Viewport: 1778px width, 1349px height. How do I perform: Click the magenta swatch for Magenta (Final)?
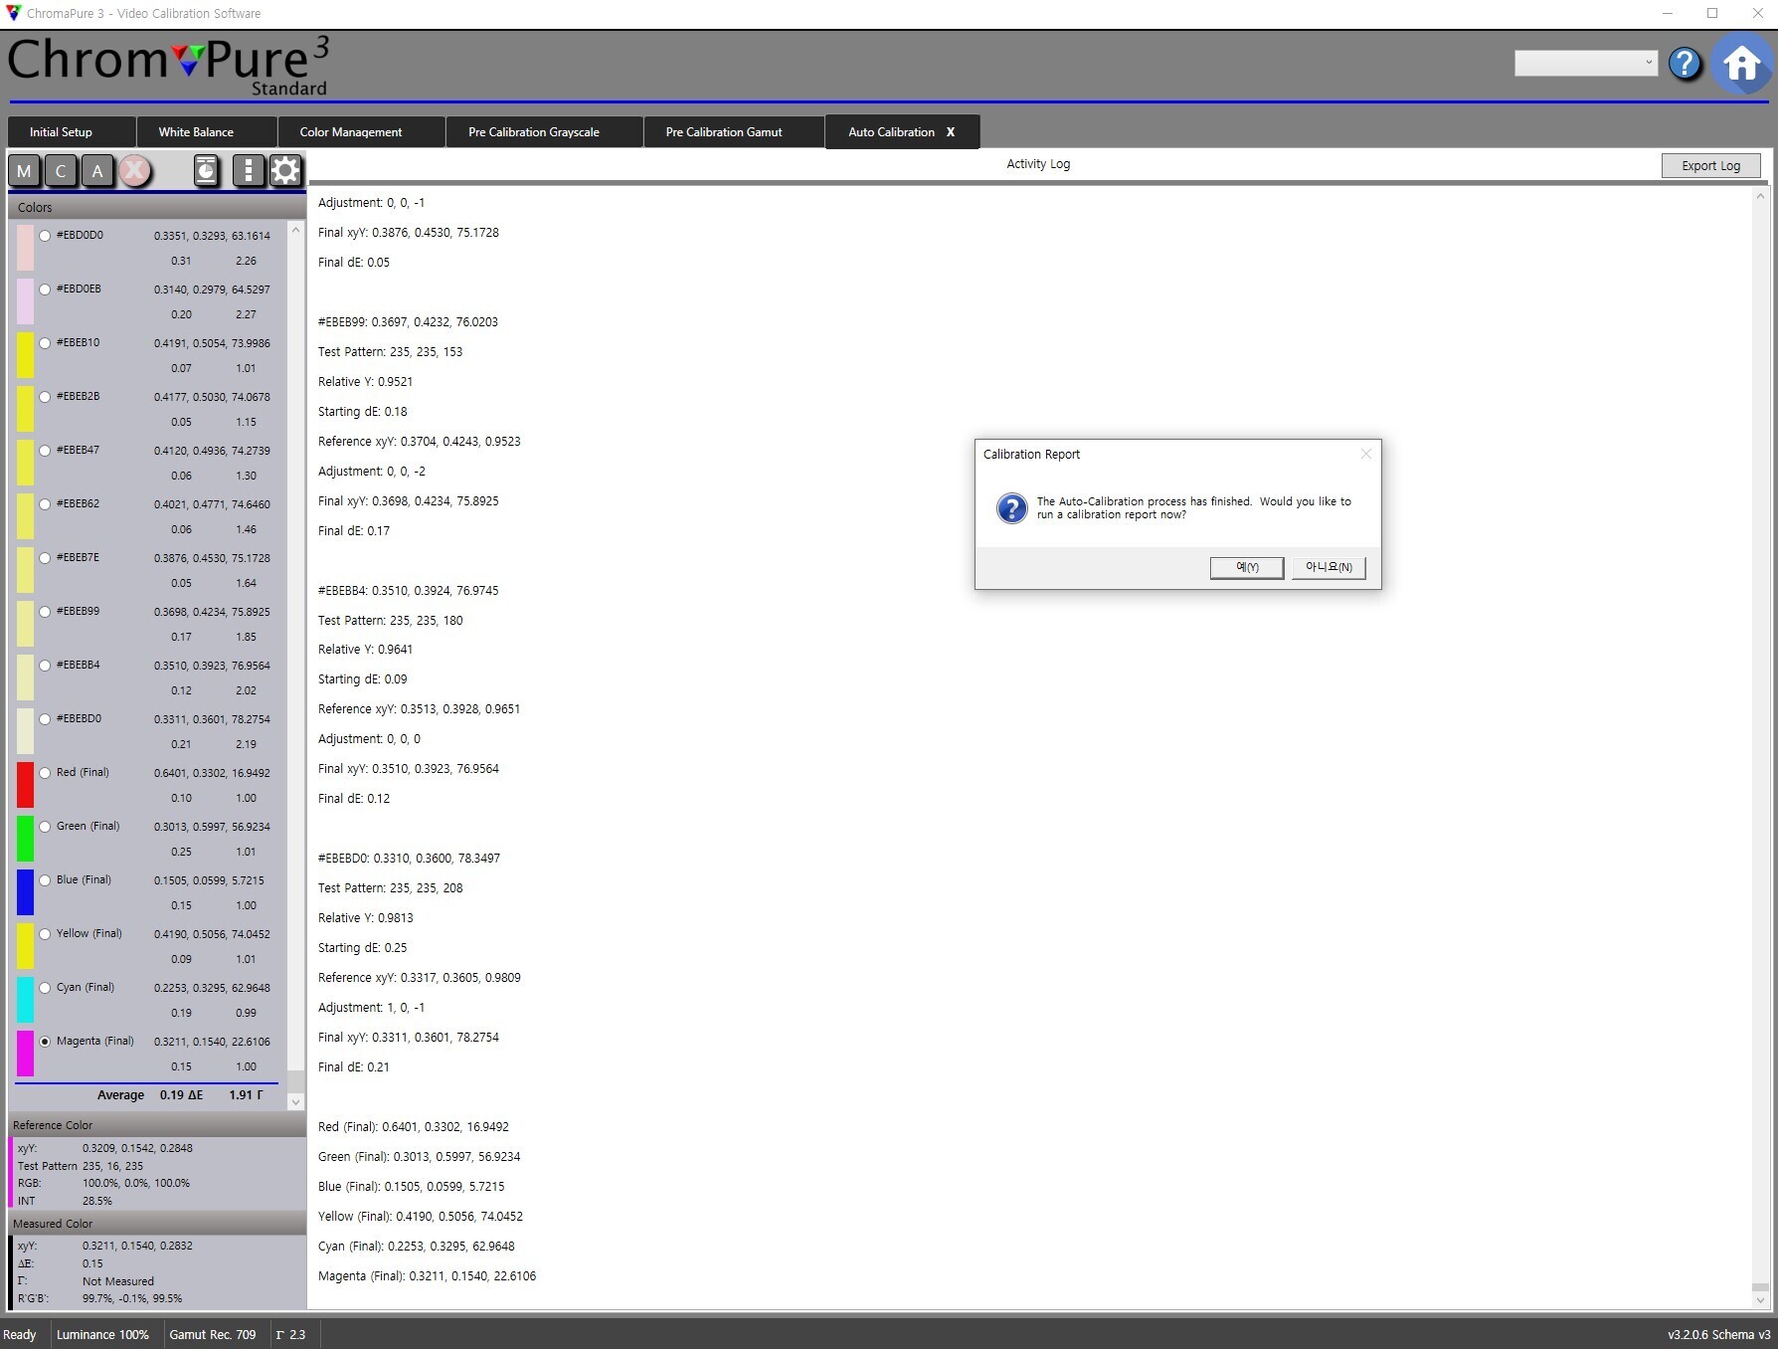[25, 1054]
